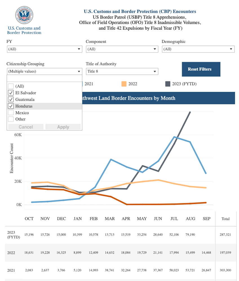Select the 2023 (FYTD) legend label
The width and height of the screenshot is (239, 281).
tap(184, 84)
